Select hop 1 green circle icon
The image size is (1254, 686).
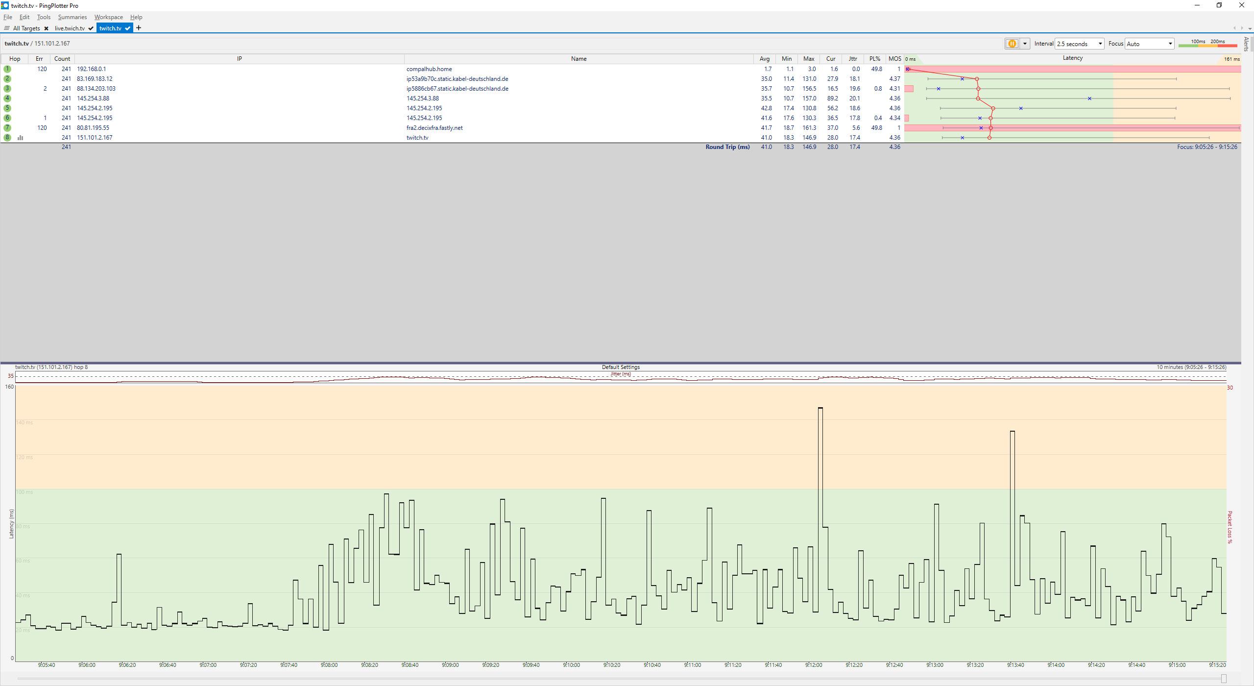(7, 69)
